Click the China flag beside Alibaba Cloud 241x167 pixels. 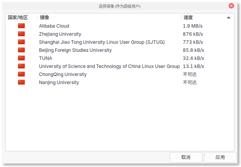21,26
